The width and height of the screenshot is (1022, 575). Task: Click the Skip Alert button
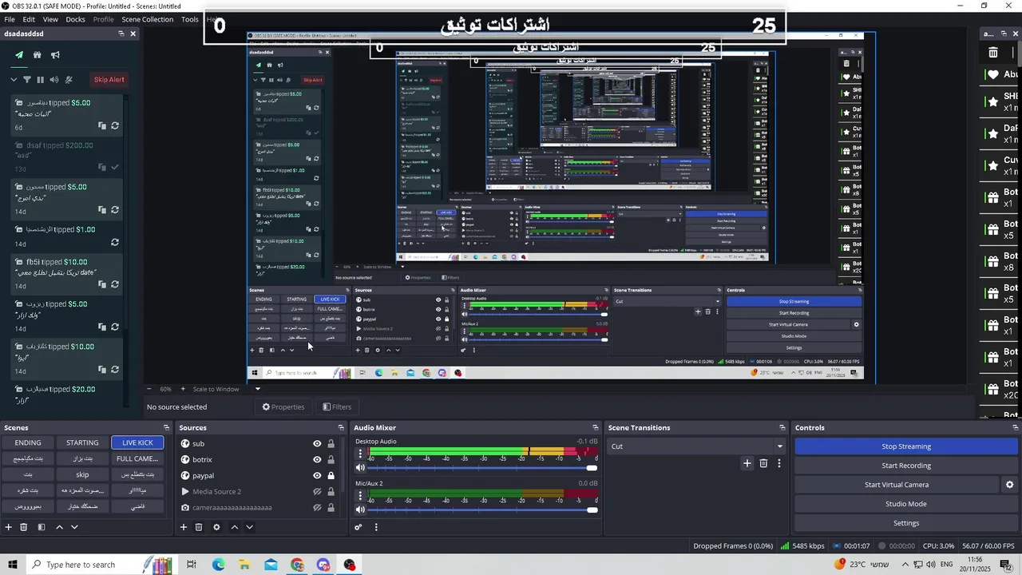coord(109,79)
